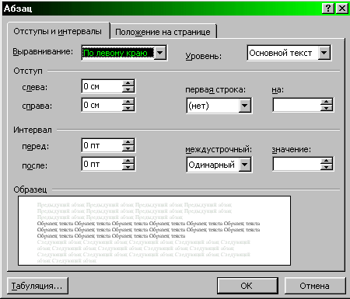Screen dimensions: 350x299
Task: Click the справа indent field
Action: point(102,105)
